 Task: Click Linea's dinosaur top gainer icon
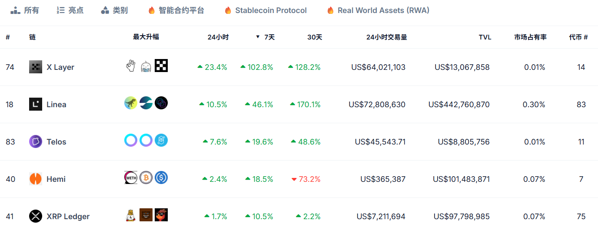[x=131, y=103]
